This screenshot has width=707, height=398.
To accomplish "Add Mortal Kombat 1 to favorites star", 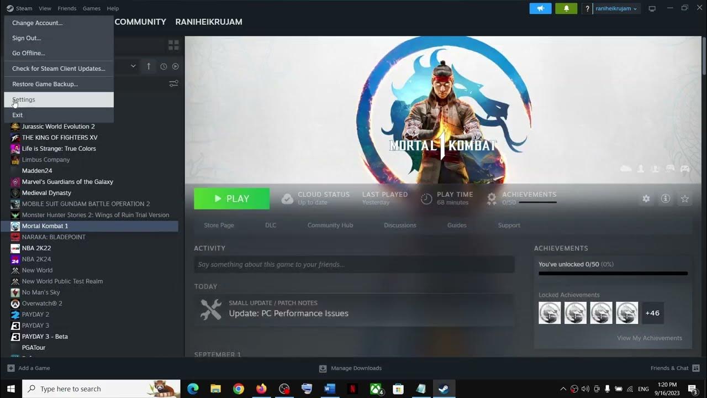I will click(685, 198).
